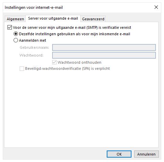The height and width of the screenshot is (162, 164).
Task: Toggle the Wachtwoord onthouden checkbox
Action: point(54,62)
